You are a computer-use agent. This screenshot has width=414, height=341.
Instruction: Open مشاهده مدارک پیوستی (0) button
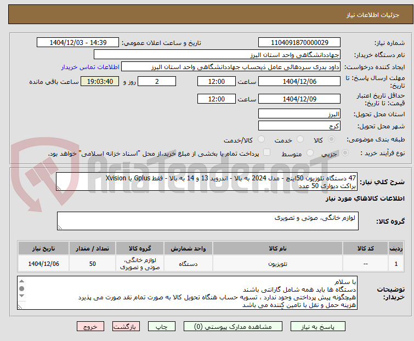point(233,327)
